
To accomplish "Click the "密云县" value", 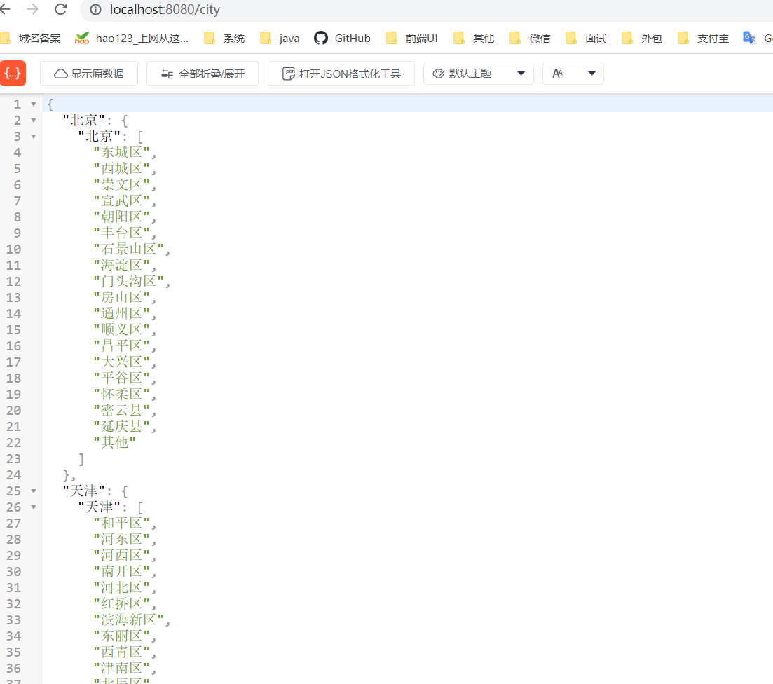I will pos(122,410).
